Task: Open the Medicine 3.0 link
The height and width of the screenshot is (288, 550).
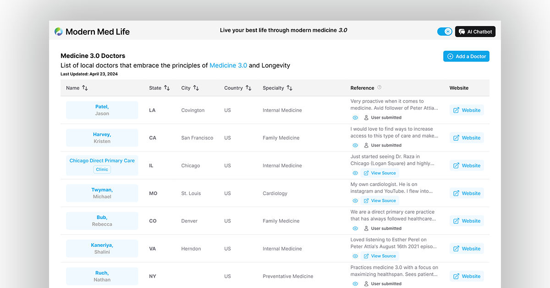Action: (228, 65)
